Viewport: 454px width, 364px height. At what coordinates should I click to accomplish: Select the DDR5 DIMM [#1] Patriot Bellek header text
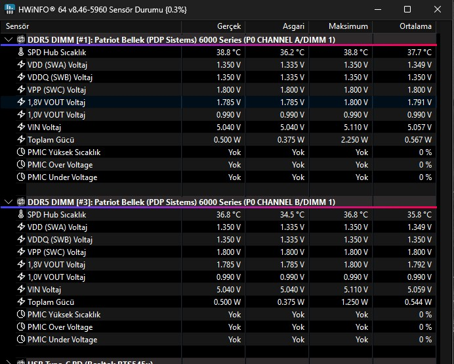click(181, 39)
